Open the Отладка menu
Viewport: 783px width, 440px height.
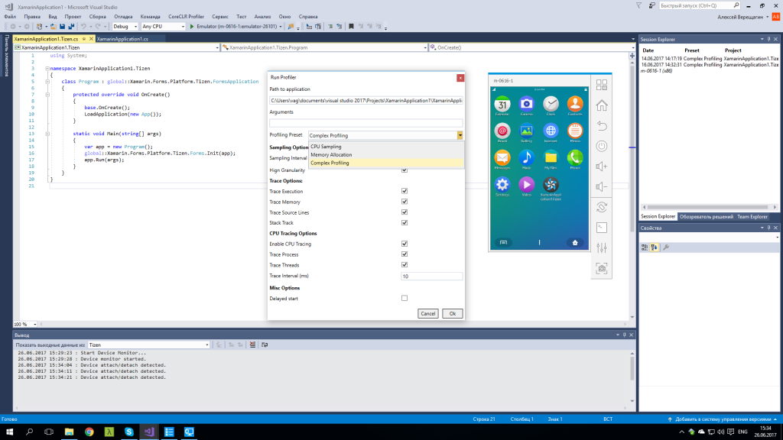tap(123, 17)
